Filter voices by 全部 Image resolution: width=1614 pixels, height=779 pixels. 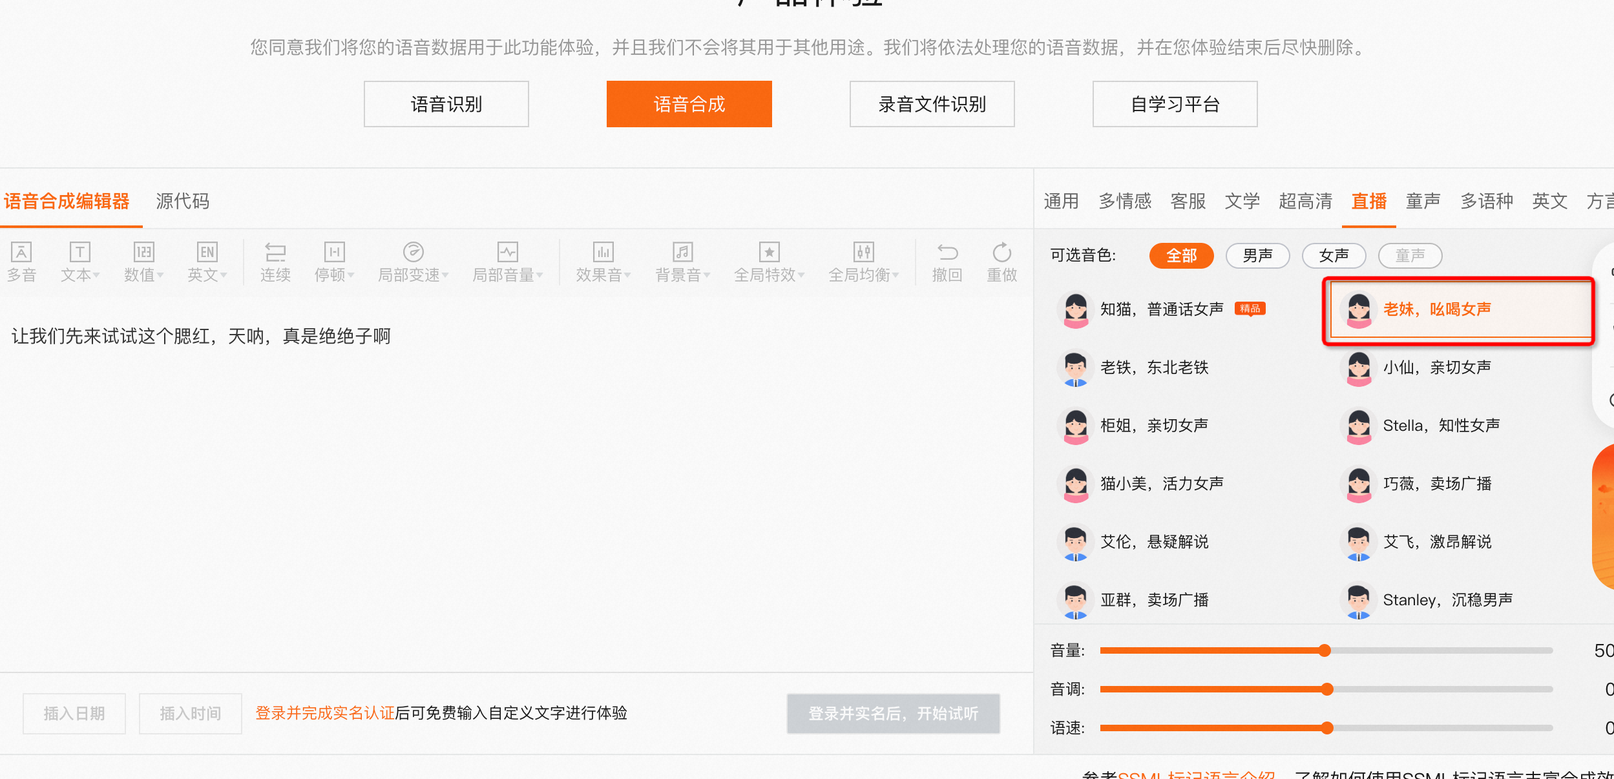pyautogui.click(x=1181, y=256)
